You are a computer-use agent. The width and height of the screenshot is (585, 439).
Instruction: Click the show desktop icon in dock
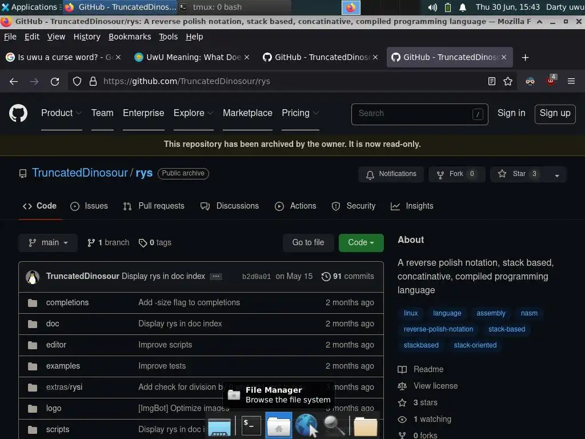(219, 427)
